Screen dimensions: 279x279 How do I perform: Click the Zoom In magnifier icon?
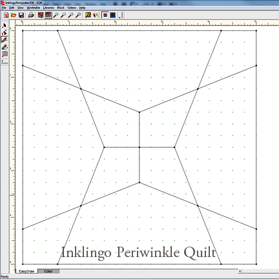[56, 15]
